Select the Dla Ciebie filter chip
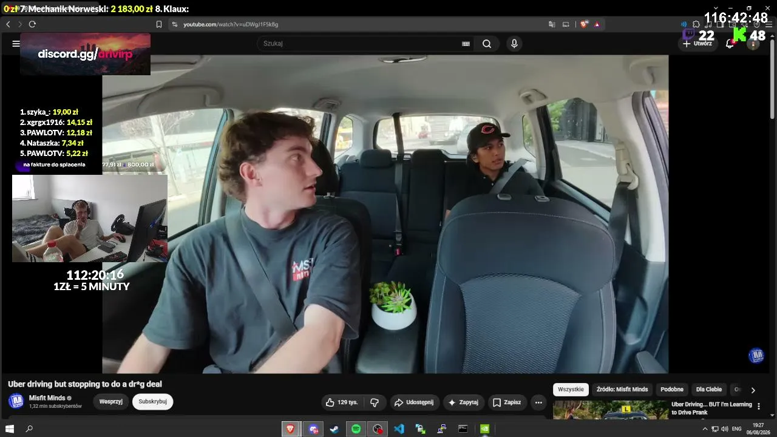 pos(709,390)
